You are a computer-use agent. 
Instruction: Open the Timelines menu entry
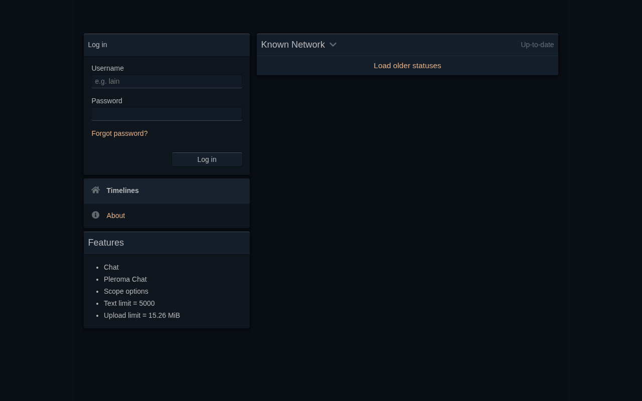pos(167,190)
